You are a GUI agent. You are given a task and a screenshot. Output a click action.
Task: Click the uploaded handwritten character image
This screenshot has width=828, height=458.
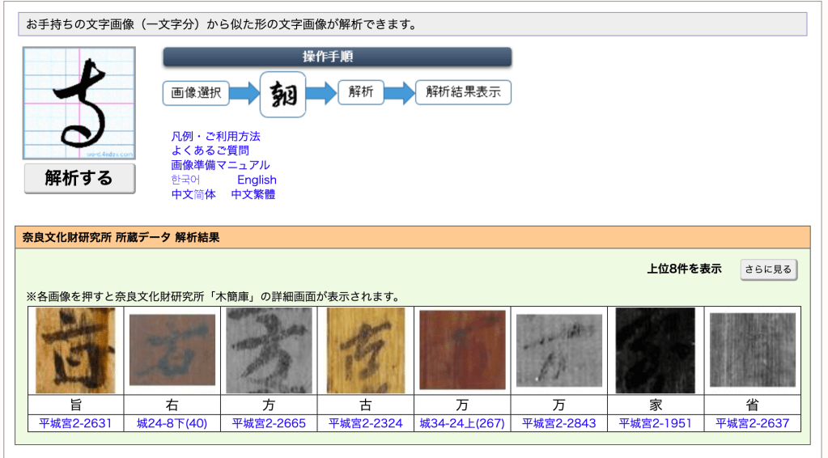pos(79,103)
